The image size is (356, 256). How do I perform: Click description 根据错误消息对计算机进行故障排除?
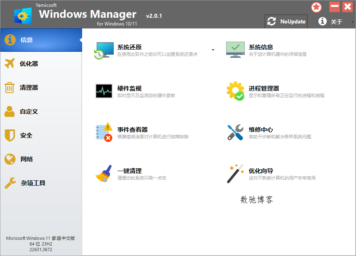153,137
